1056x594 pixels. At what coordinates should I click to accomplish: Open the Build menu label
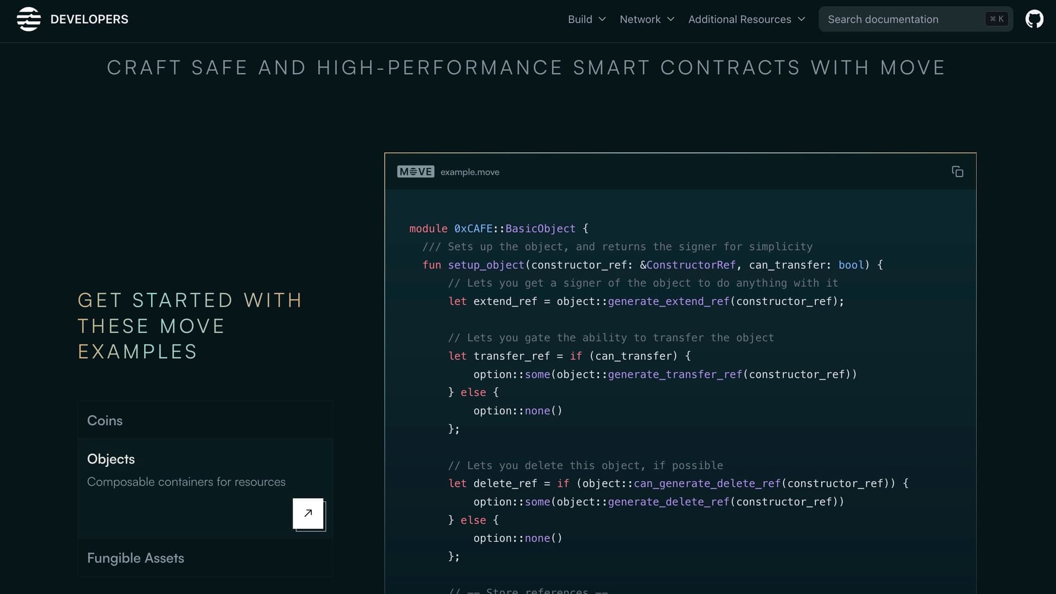tap(580, 19)
